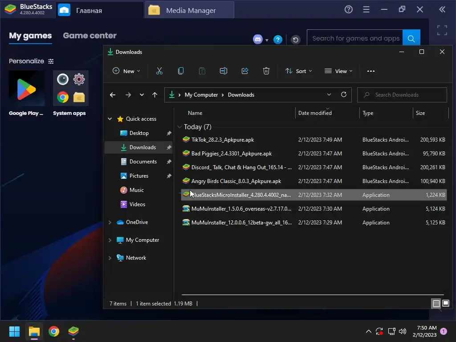
Task: Click the Paste icon in Explorer toolbar
Action: [x=202, y=71]
